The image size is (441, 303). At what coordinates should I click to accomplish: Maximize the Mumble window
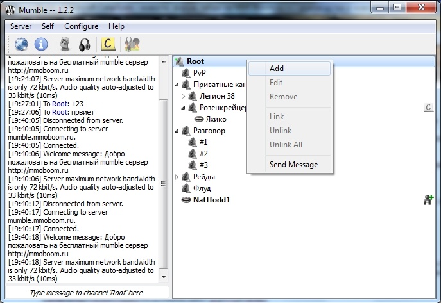click(x=397, y=7)
